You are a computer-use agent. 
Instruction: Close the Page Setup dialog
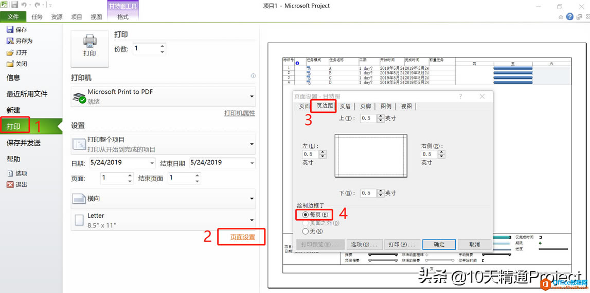(482, 96)
